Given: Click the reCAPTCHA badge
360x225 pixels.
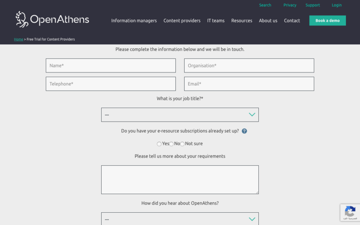Looking at the screenshot, I should [350, 212].
